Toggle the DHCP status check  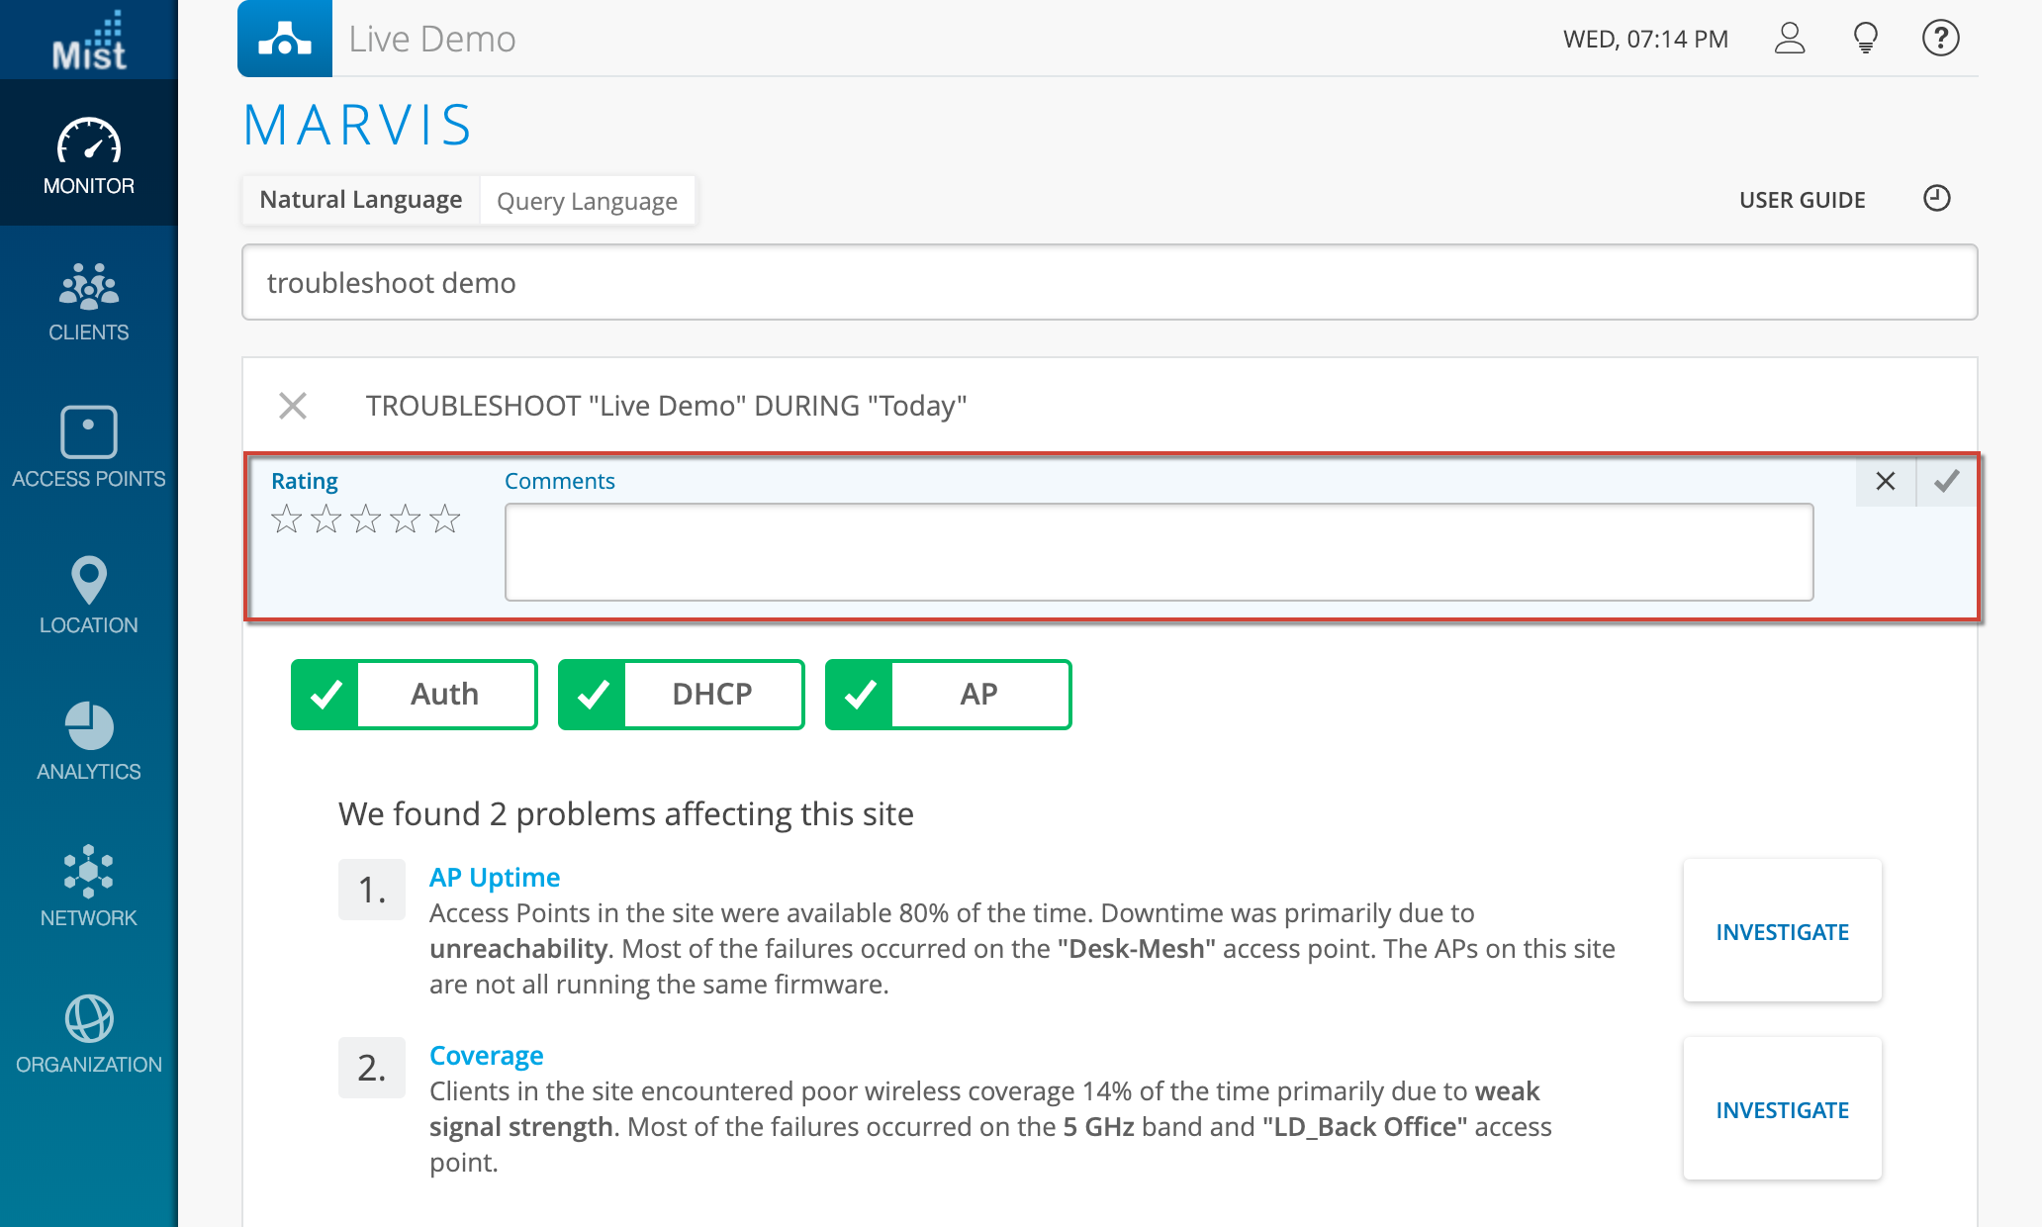[x=594, y=695]
